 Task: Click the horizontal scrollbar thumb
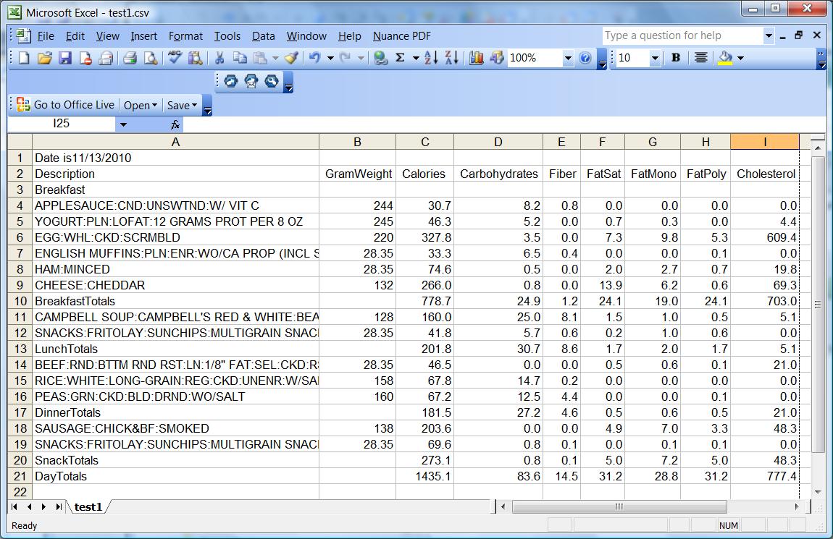619,506
